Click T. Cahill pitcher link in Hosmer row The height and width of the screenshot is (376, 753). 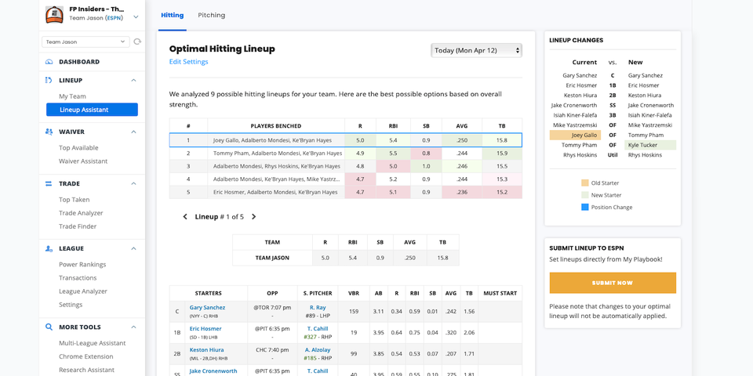318,328
